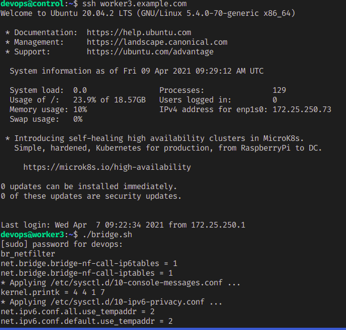Click '0 updates can be installed immediately.' line
This screenshot has width=346, height=330.
coord(89,187)
